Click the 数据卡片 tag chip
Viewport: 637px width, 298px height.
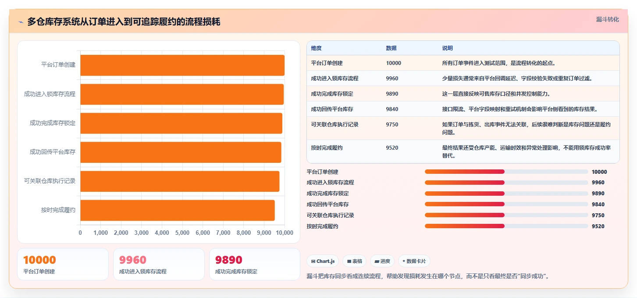tap(414, 261)
